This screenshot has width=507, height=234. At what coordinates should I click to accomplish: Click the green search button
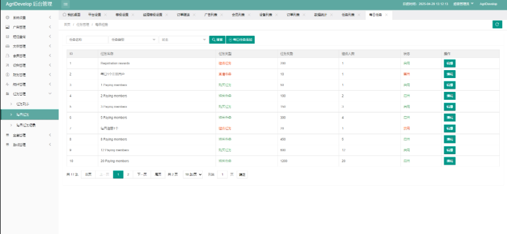coord(217,39)
